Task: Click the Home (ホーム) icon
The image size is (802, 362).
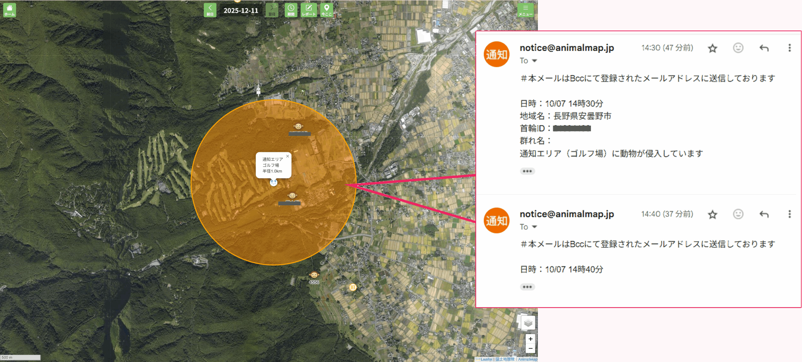Action: pos(9,10)
